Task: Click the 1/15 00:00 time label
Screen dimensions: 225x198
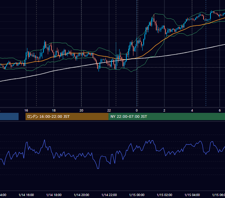Action: (x=137, y=195)
